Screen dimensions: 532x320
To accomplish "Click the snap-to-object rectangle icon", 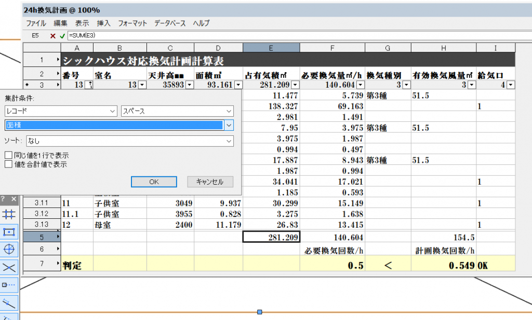I will [10, 232].
